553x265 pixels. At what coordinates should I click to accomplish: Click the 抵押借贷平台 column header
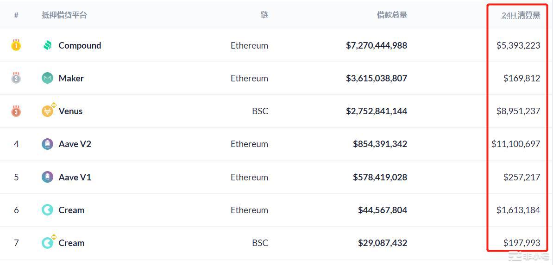64,15
